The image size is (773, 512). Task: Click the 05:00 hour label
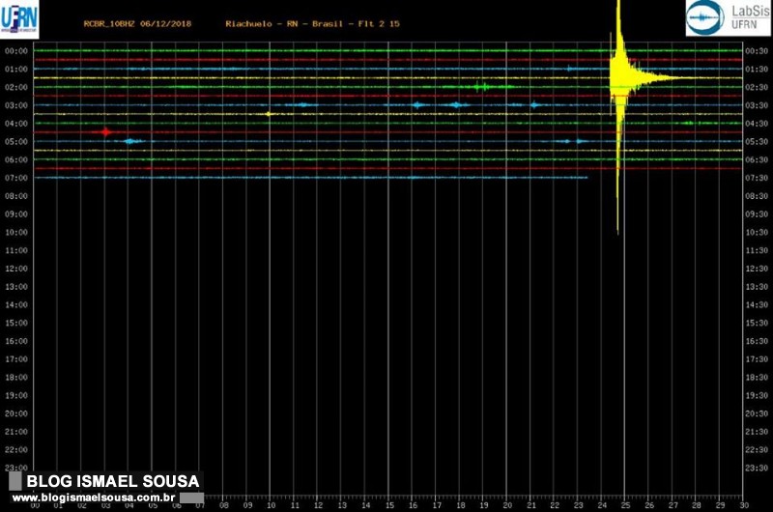click(16, 142)
